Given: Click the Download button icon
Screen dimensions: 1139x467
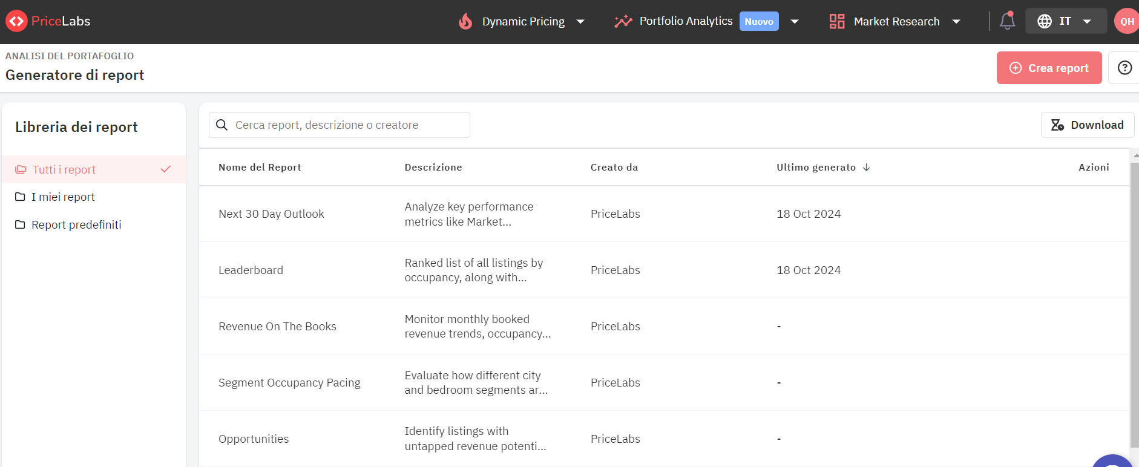Looking at the screenshot, I should tap(1057, 125).
